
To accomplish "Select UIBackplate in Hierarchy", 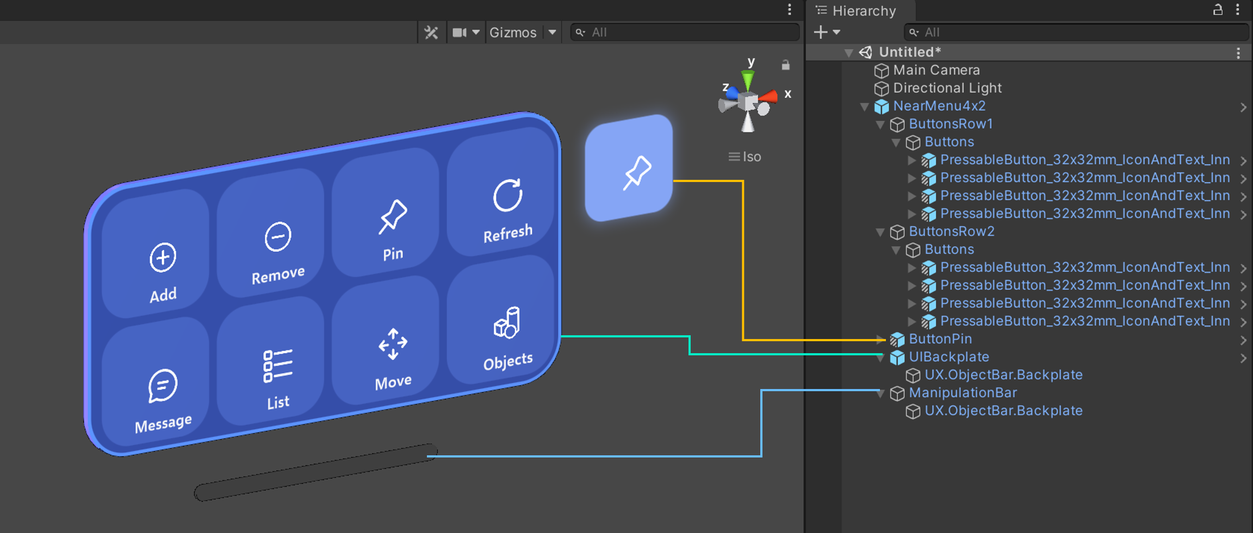I will [949, 357].
